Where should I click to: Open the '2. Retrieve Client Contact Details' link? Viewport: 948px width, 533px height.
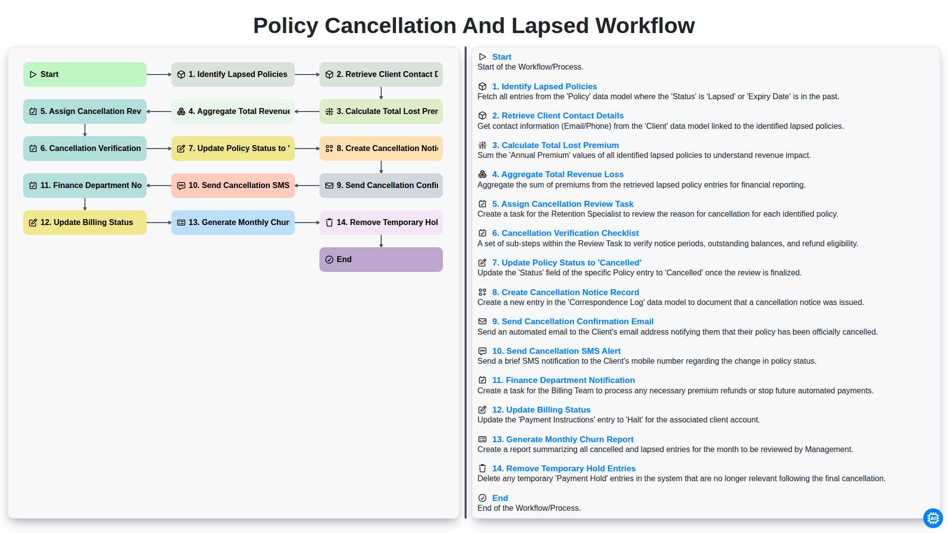point(557,115)
